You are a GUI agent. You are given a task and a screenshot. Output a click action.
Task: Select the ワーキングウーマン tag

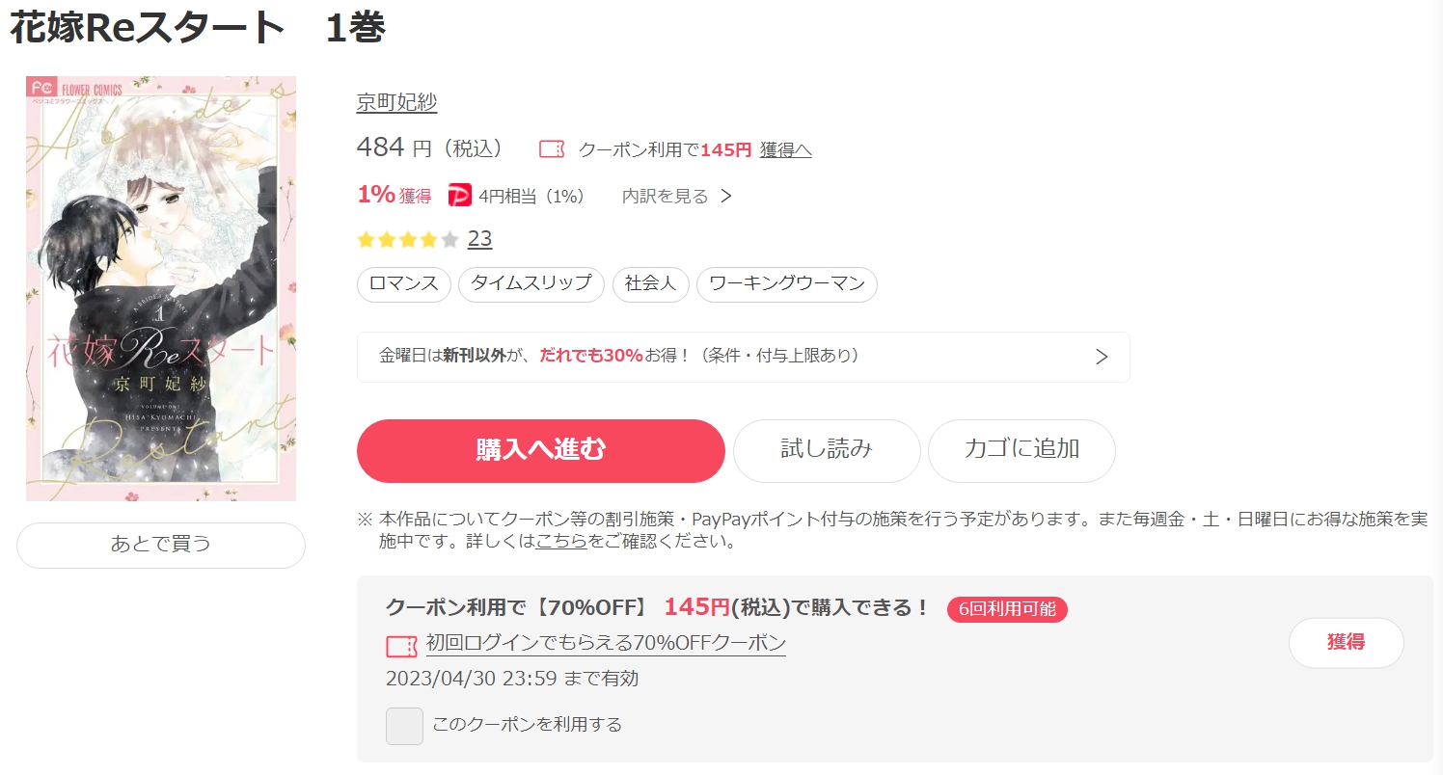pos(787,284)
